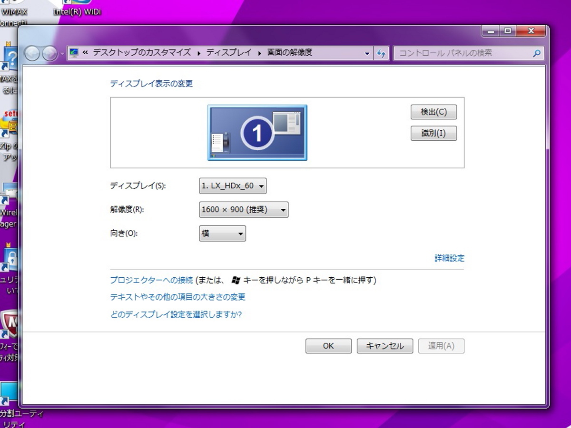Click the Forward navigation arrow
Viewport: 571px width, 428px height.
pyautogui.click(x=49, y=53)
